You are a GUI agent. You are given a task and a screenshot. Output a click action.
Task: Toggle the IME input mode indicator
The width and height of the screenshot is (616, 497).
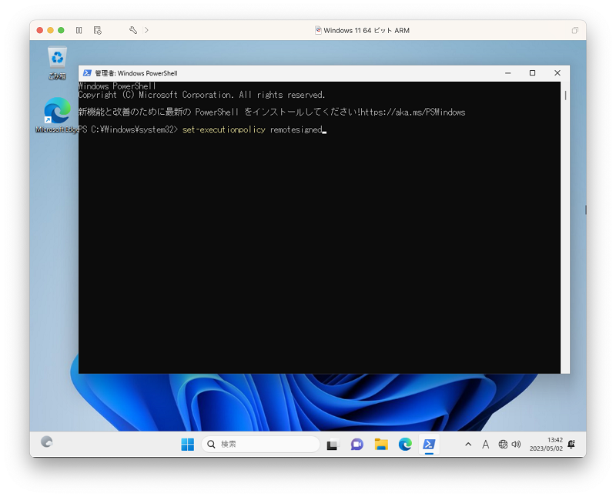pos(486,445)
